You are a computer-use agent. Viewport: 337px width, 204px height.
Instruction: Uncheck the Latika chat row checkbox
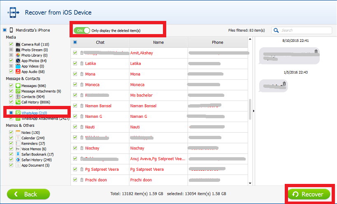click(75, 64)
